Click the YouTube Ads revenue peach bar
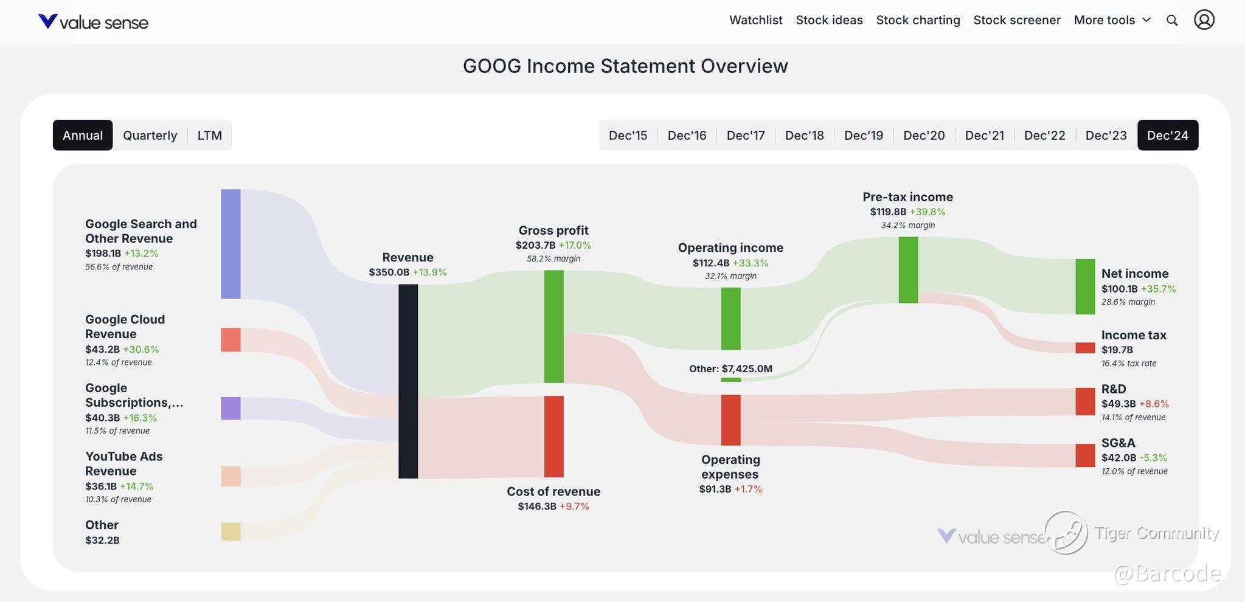This screenshot has width=1245, height=602. click(231, 477)
